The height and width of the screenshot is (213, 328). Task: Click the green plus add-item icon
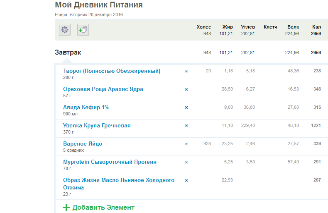(66, 207)
